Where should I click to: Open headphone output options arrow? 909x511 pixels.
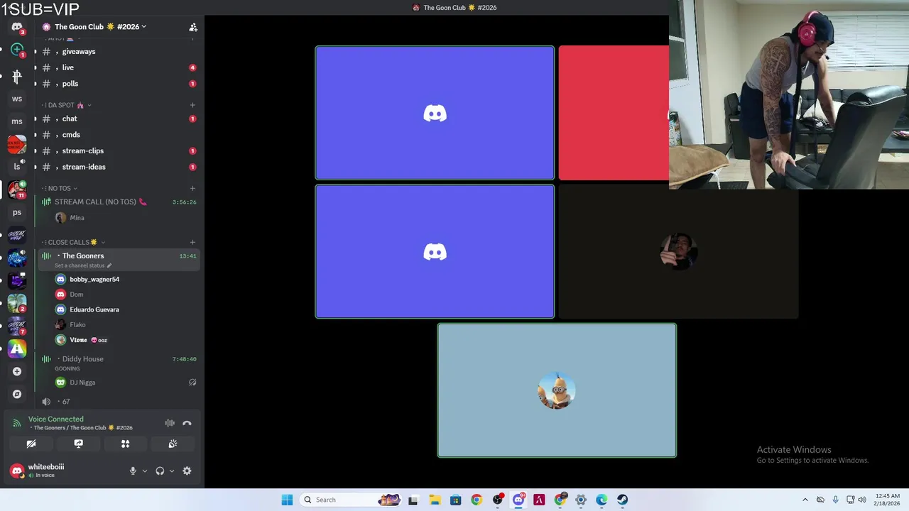coord(172,471)
